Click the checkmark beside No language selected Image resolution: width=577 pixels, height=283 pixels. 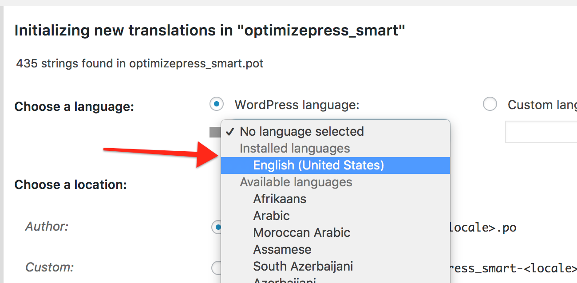(230, 131)
